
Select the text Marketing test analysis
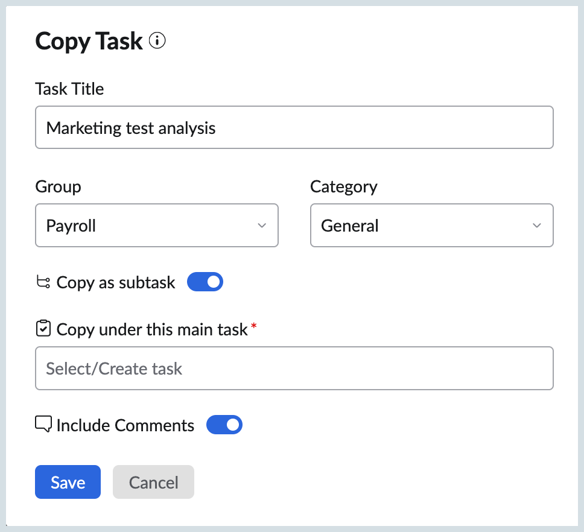(130, 127)
